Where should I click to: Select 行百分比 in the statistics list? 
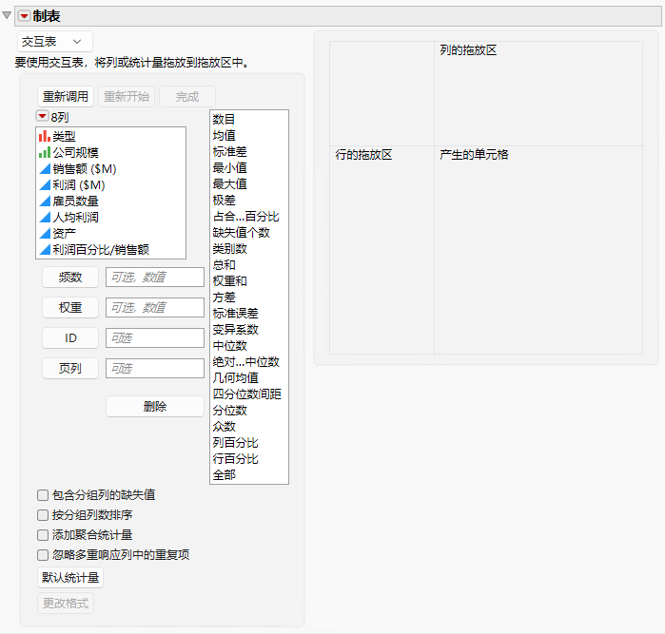(249, 458)
